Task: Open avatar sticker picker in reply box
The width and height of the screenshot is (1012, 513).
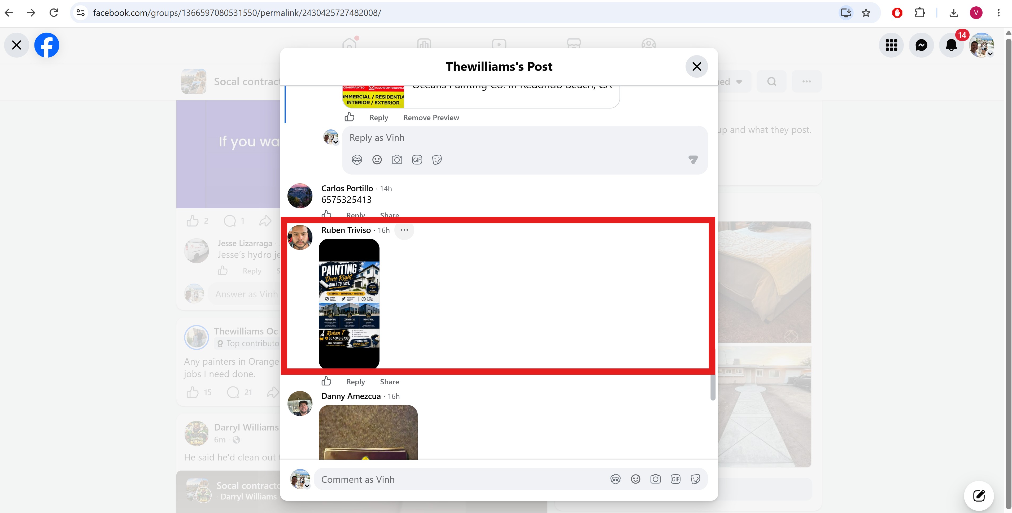Action: click(357, 159)
